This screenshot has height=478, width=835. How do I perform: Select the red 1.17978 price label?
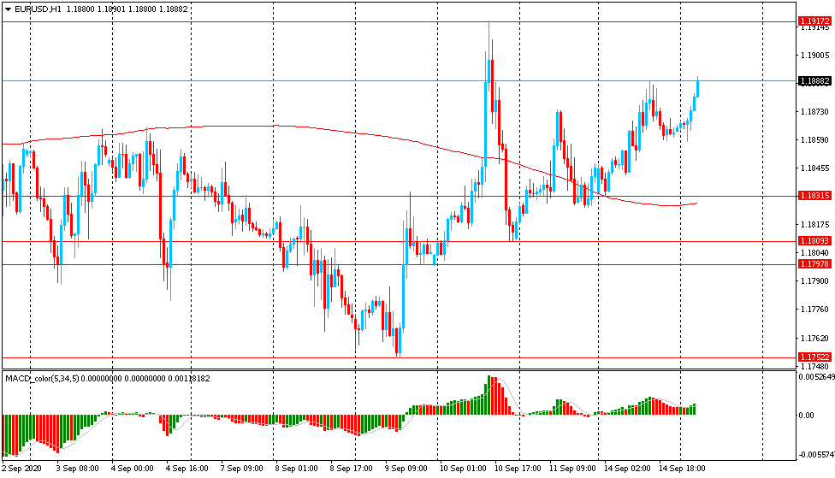pos(814,264)
